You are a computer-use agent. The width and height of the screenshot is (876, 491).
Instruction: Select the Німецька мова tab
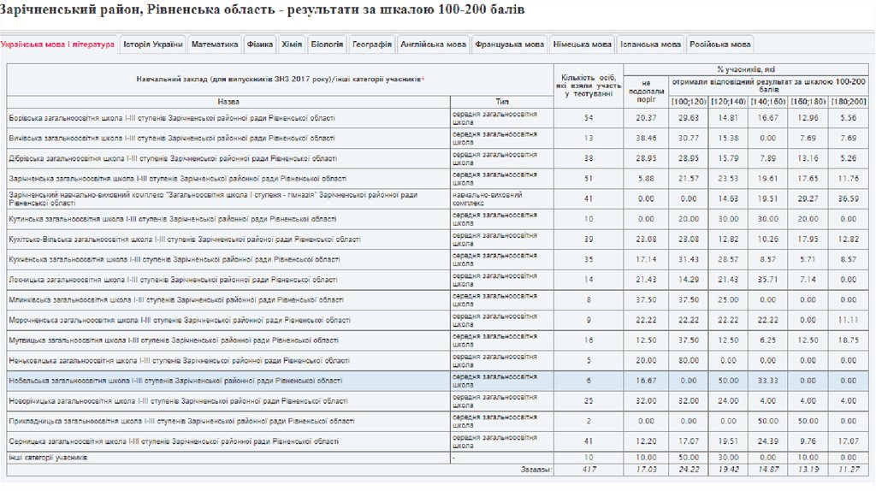(583, 44)
